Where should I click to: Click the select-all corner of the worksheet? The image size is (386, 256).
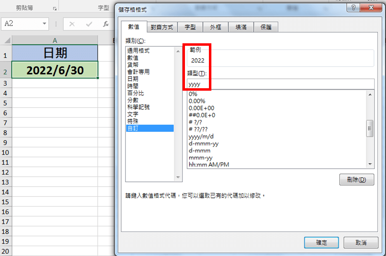(6, 40)
